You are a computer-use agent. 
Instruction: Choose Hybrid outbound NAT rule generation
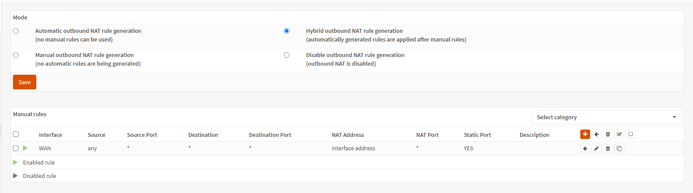(286, 31)
